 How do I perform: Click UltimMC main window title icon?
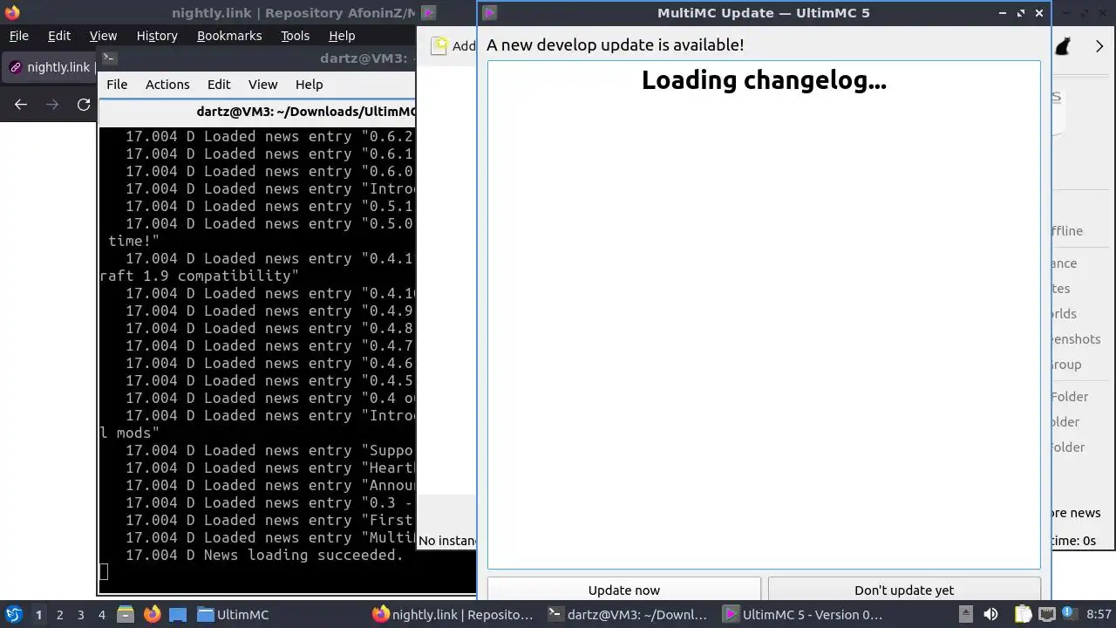428,12
